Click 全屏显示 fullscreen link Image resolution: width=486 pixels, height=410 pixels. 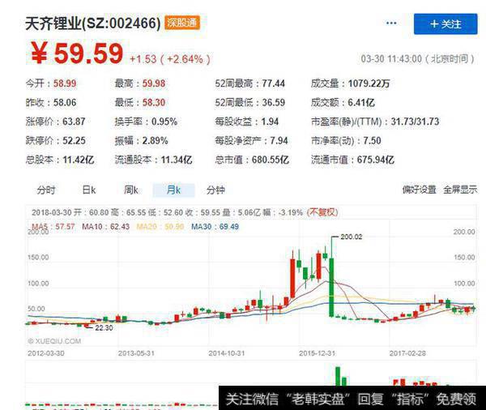pyautogui.click(x=460, y=190)
